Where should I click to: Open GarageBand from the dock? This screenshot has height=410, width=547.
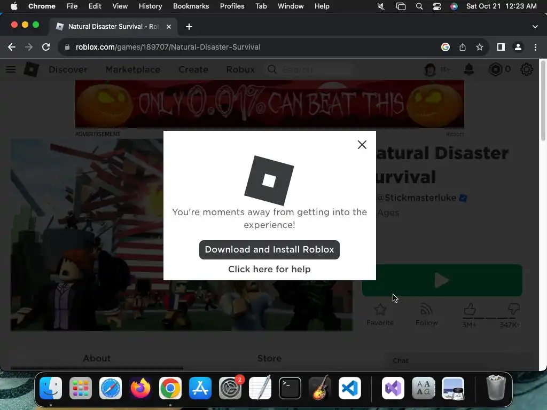click(320, 388)
